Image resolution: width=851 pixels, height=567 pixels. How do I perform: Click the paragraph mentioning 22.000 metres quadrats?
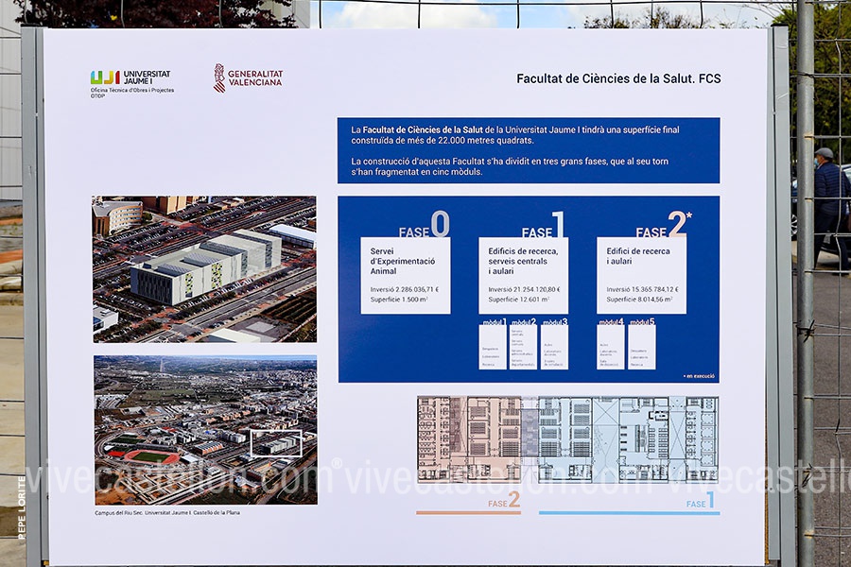515,135
